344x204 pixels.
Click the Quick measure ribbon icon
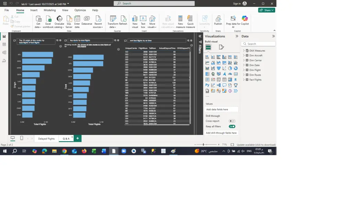tap(190, 21)
